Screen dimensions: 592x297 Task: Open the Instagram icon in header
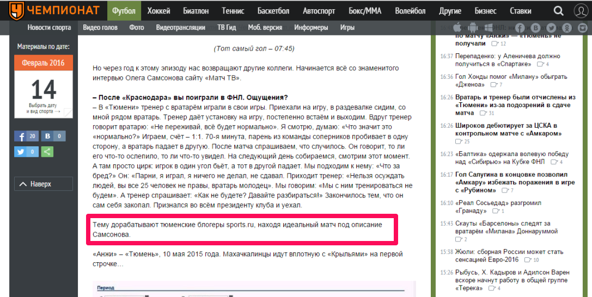click(583, 28)
